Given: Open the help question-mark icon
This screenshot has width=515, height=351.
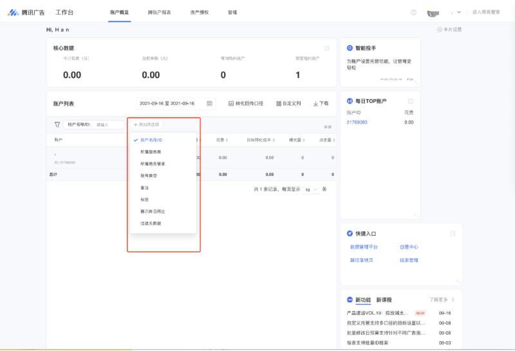Looking at the screenshot, I should point(413,12).
